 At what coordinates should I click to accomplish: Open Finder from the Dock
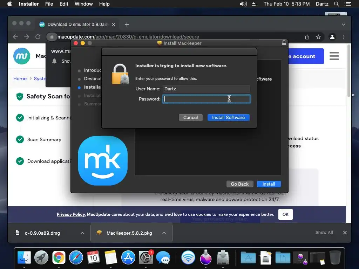[x=24, y=257]
